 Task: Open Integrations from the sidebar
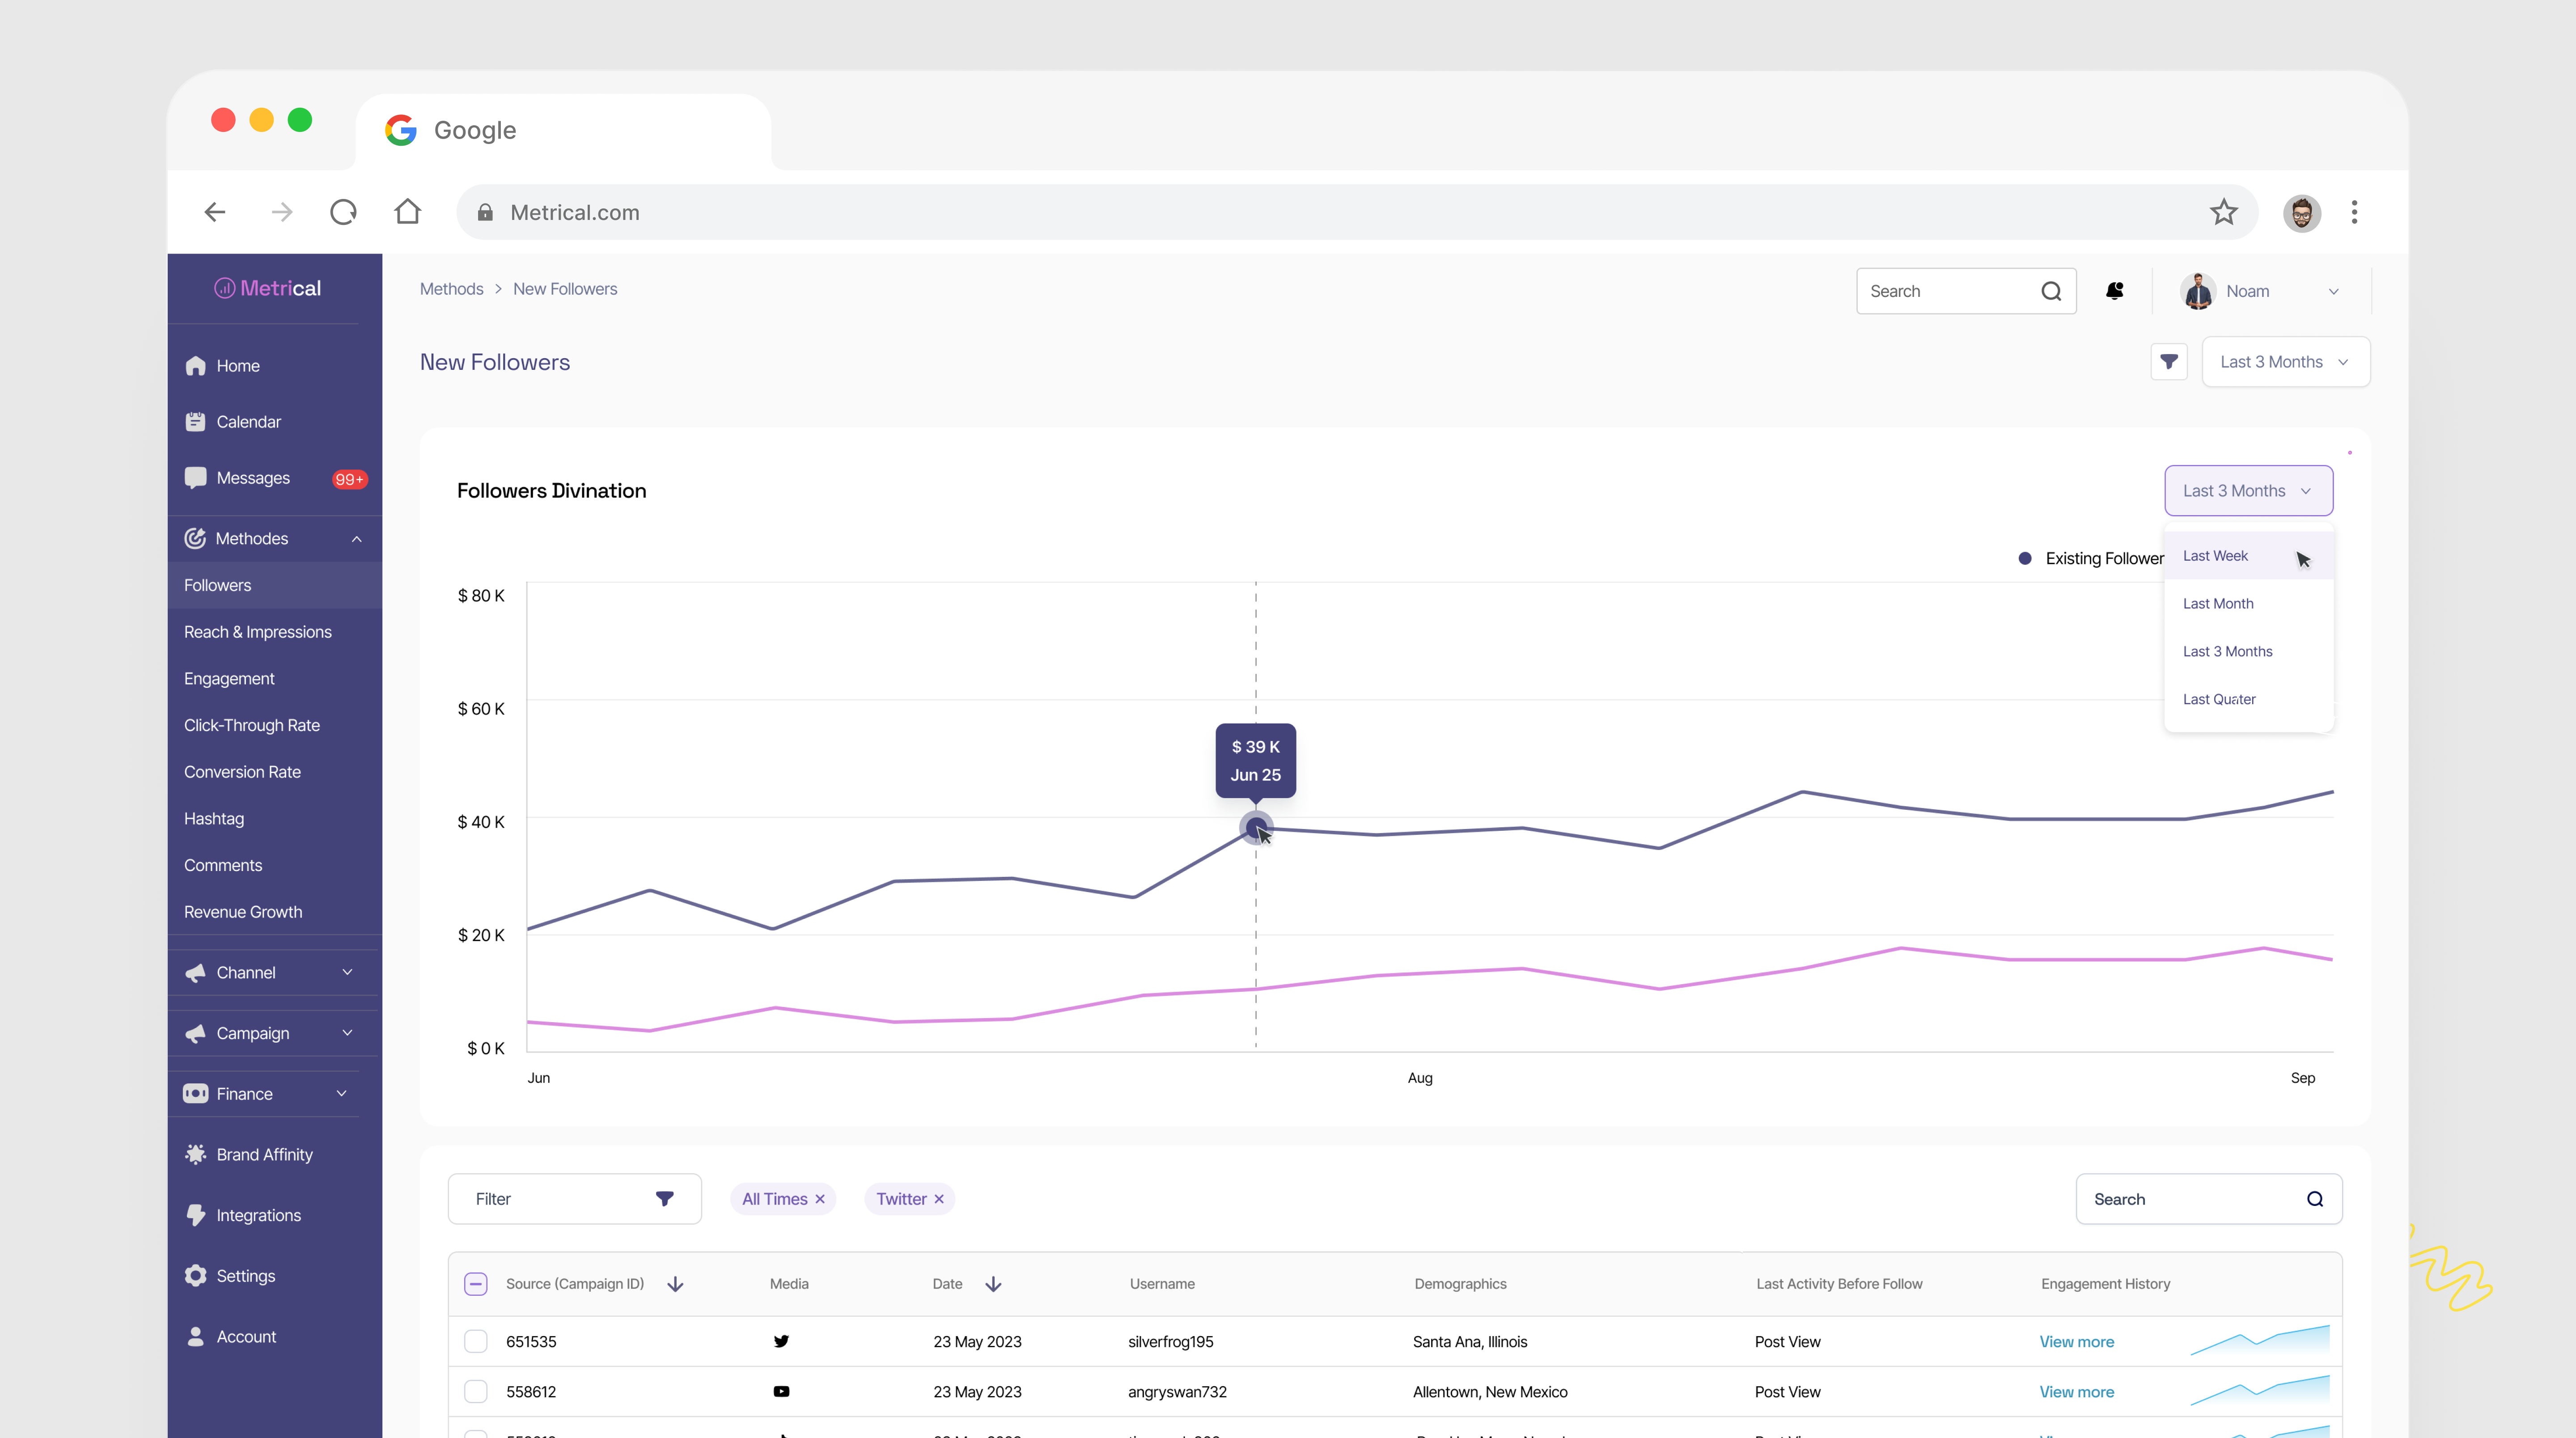[x=258, y=1215]
